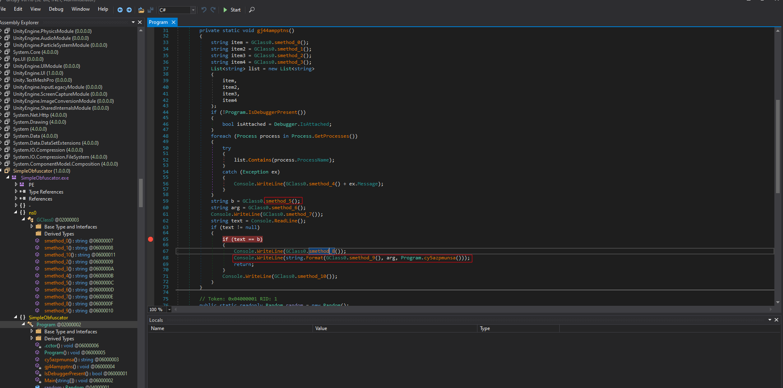The height and width of the screenshot is (388, 783).
Task: Open the Window menu
Action: click(x=80, y=9)
